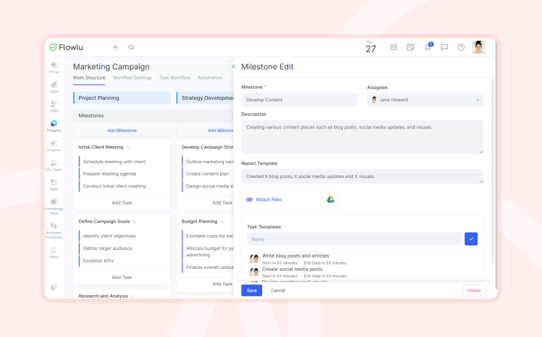Open the More sidebar menu
The image size is (542, 337).
click(x=53, y=252)
